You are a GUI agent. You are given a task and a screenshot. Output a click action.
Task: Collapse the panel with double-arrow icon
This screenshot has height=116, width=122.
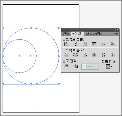pyautogui.click(x=113, y=30)
